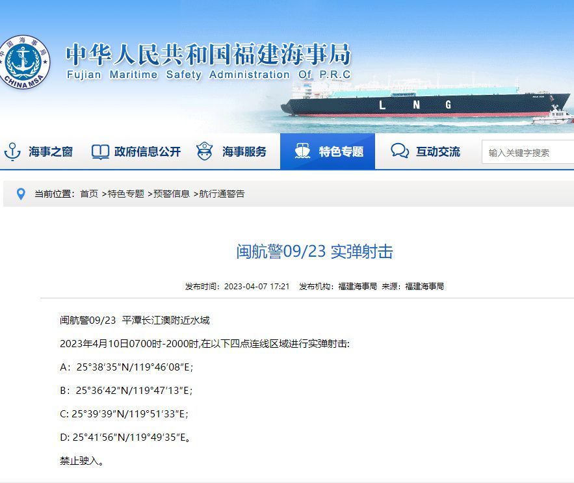Click coordinate line A: 25°38′35″N
574x483 pixels.
coord(126,367)
